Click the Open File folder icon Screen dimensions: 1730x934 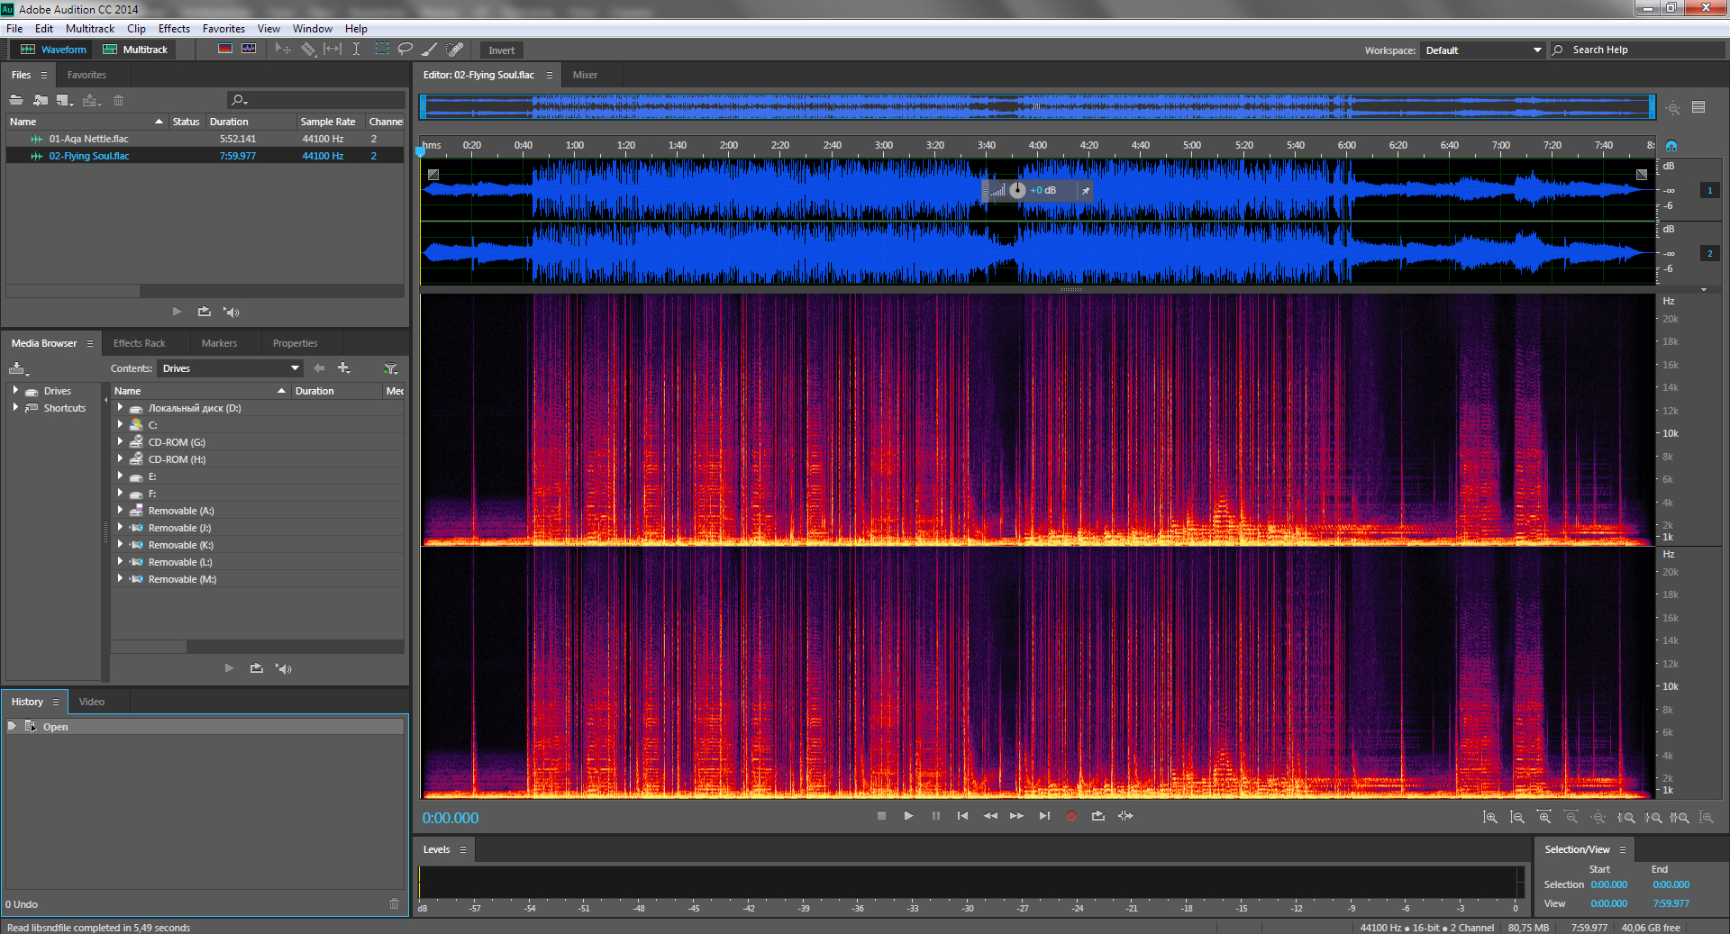(x=16, y=100)
